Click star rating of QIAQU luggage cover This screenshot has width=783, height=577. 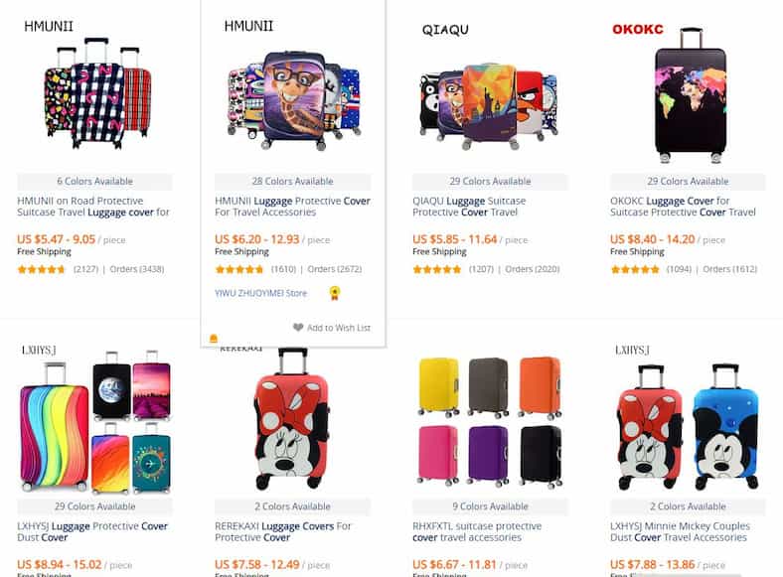click(437, 269)
